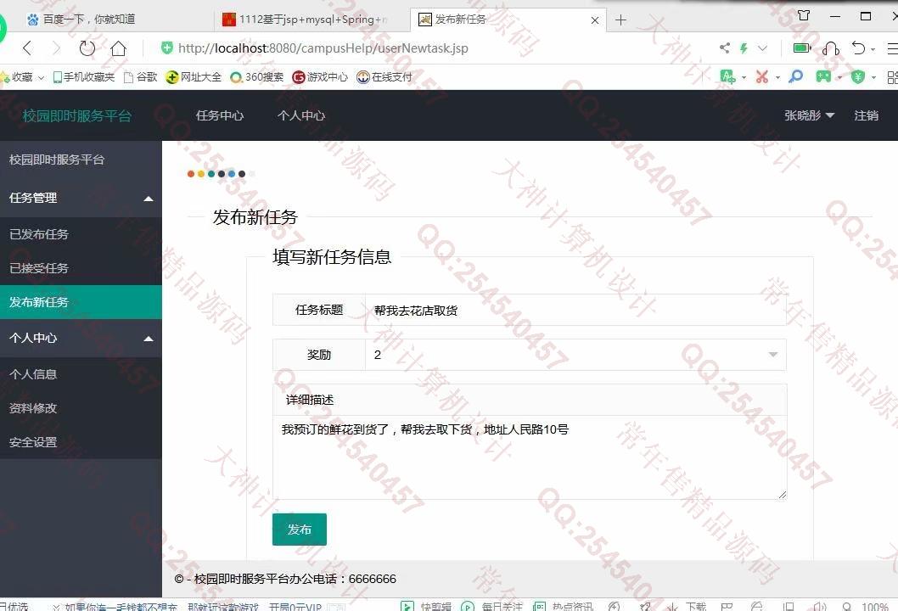Open the address bar dropdown chevron
Screen dimensions: 898x611
coord(762,48)
